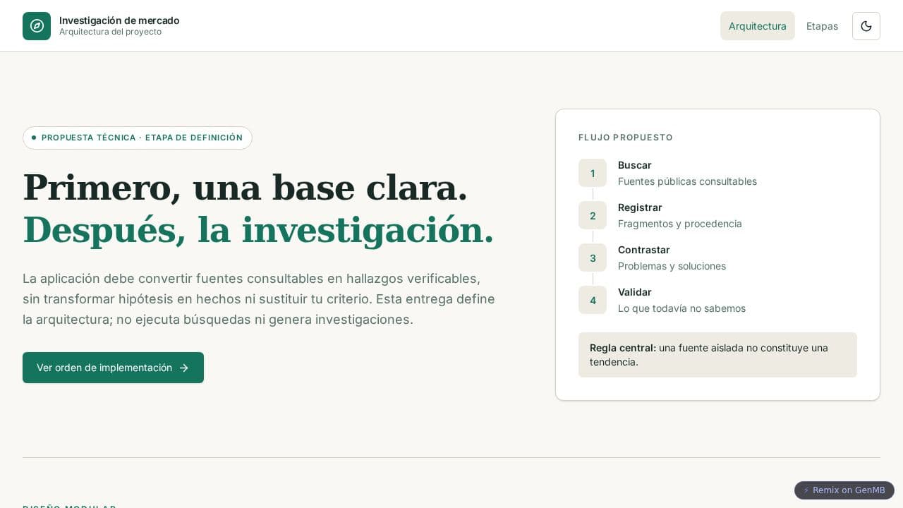The height and width of the screenshot is (508, 903).
Task: Click the green 'Después, la investigación.' headline
Action: tap(258, 230)
